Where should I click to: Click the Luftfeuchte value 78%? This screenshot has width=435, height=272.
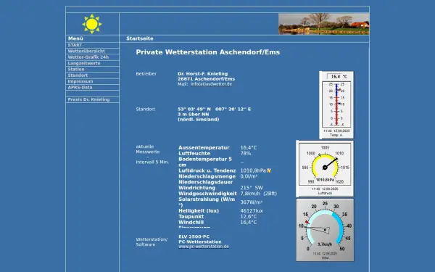pyautogui.click(x=246, y=154)
